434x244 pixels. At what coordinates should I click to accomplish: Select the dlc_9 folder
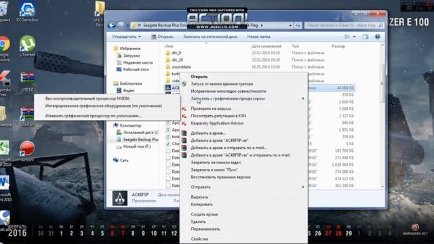coord(176,53)
